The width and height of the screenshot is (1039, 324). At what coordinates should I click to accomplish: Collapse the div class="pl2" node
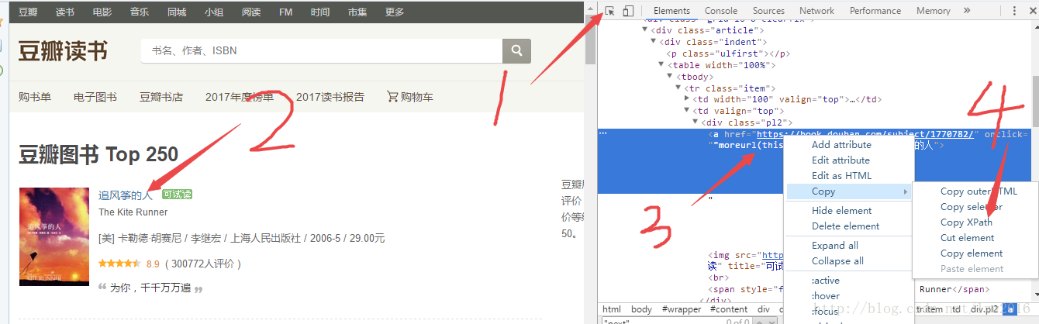[696, 122]
